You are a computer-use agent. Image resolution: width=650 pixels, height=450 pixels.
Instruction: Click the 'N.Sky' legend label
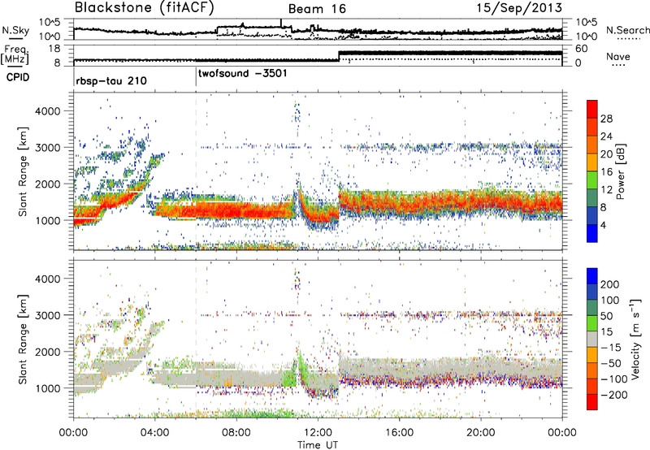15,30
